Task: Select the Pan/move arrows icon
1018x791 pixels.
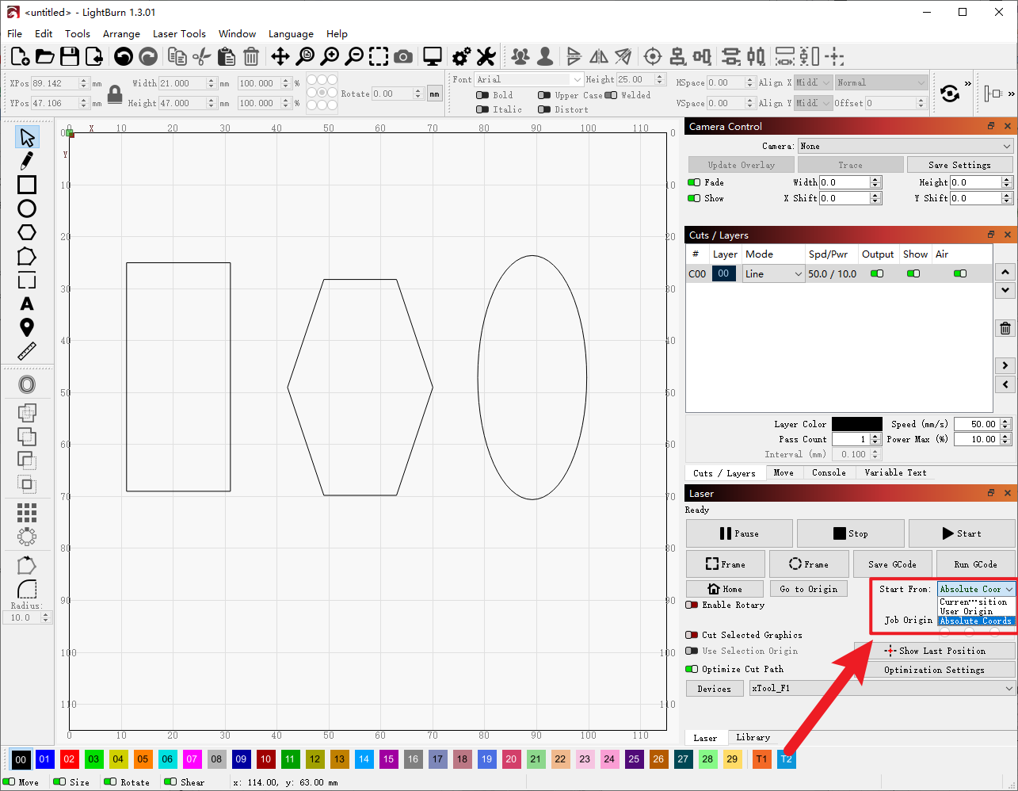Action: (x=280, y=56)
